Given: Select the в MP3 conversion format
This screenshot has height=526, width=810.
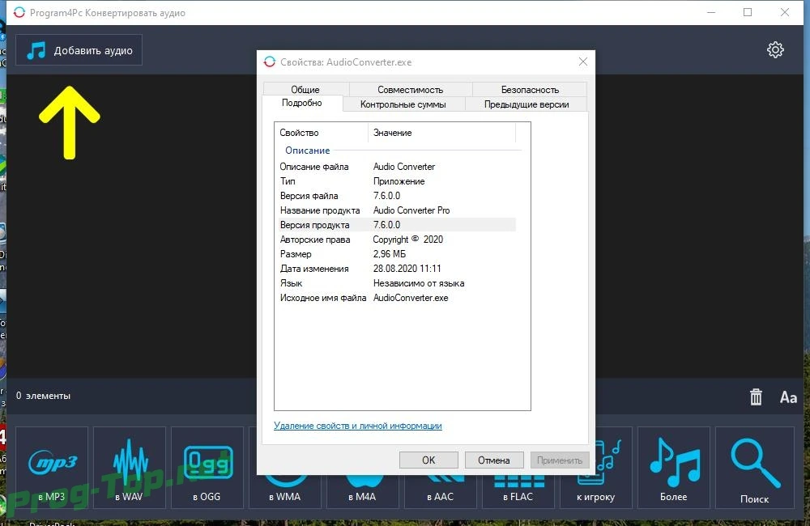Looking at the screenshot, I should tap(52, 468).
